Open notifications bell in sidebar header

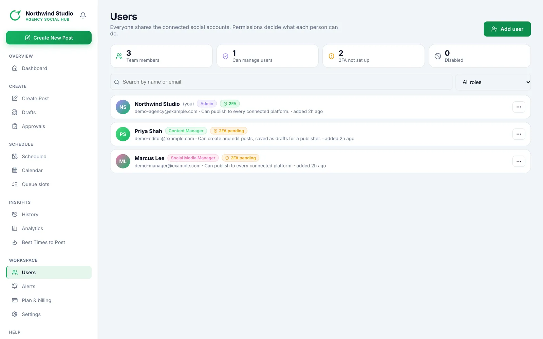pyautogui.click(x=83, y=16)
